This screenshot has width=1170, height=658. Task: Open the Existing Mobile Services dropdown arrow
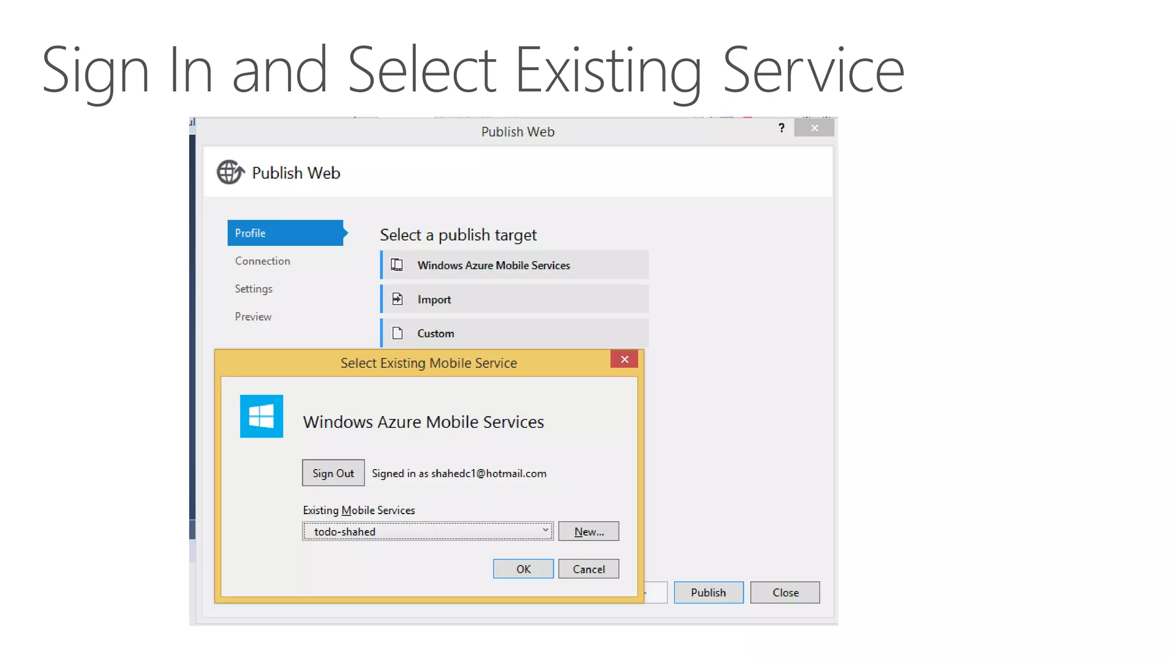click(x=546, y=531)
